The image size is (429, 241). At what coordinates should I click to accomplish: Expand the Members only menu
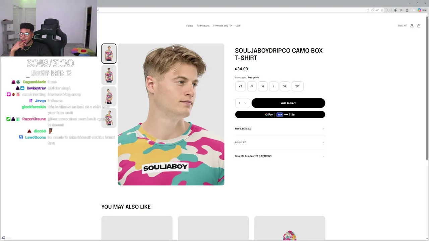click(x=222, y=26)
